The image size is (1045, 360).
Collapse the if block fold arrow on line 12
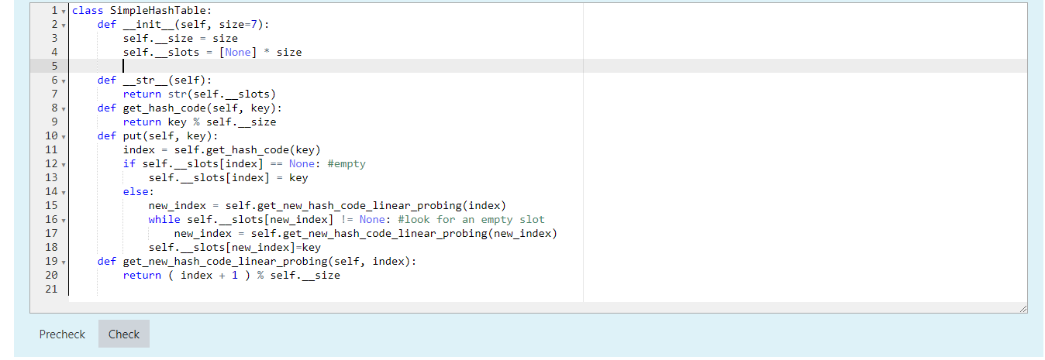tap(63, 164)
